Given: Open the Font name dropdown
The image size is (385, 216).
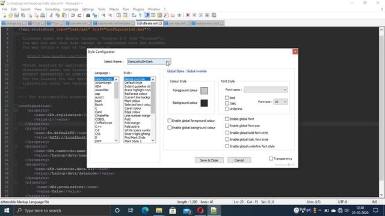Looking at the screenshot, I should (x=265, y=89).
